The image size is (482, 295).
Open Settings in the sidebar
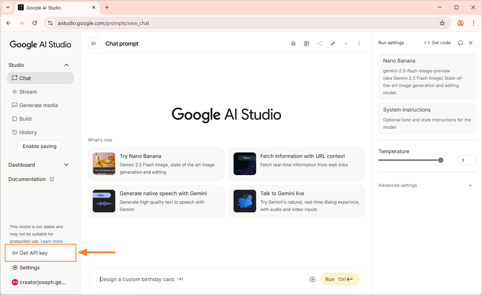[40, 268]
